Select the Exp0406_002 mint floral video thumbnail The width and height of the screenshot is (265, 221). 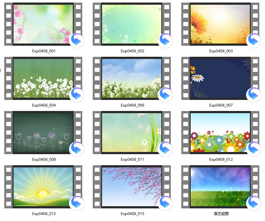pos(132,24)
